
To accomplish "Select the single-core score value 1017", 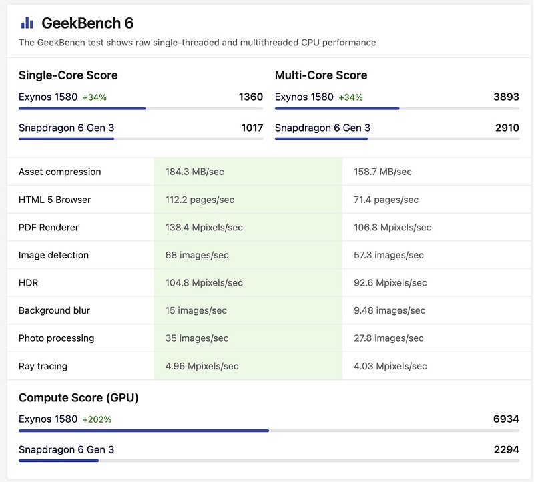I will coord(252,128).
